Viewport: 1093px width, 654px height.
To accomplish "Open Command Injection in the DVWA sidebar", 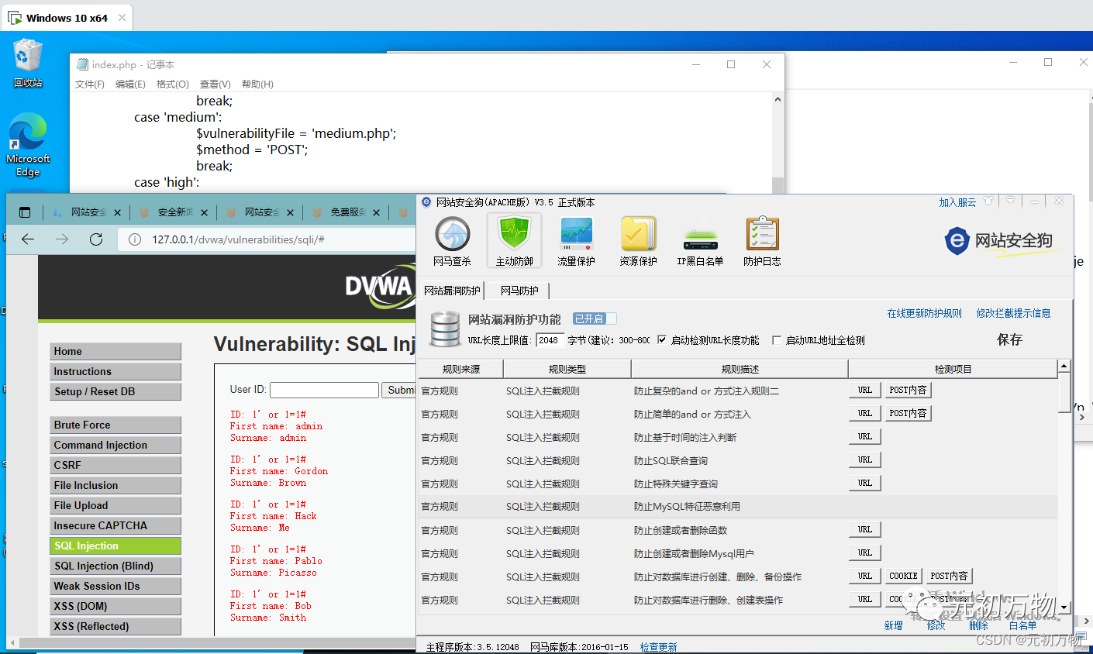I will (116, 446).
